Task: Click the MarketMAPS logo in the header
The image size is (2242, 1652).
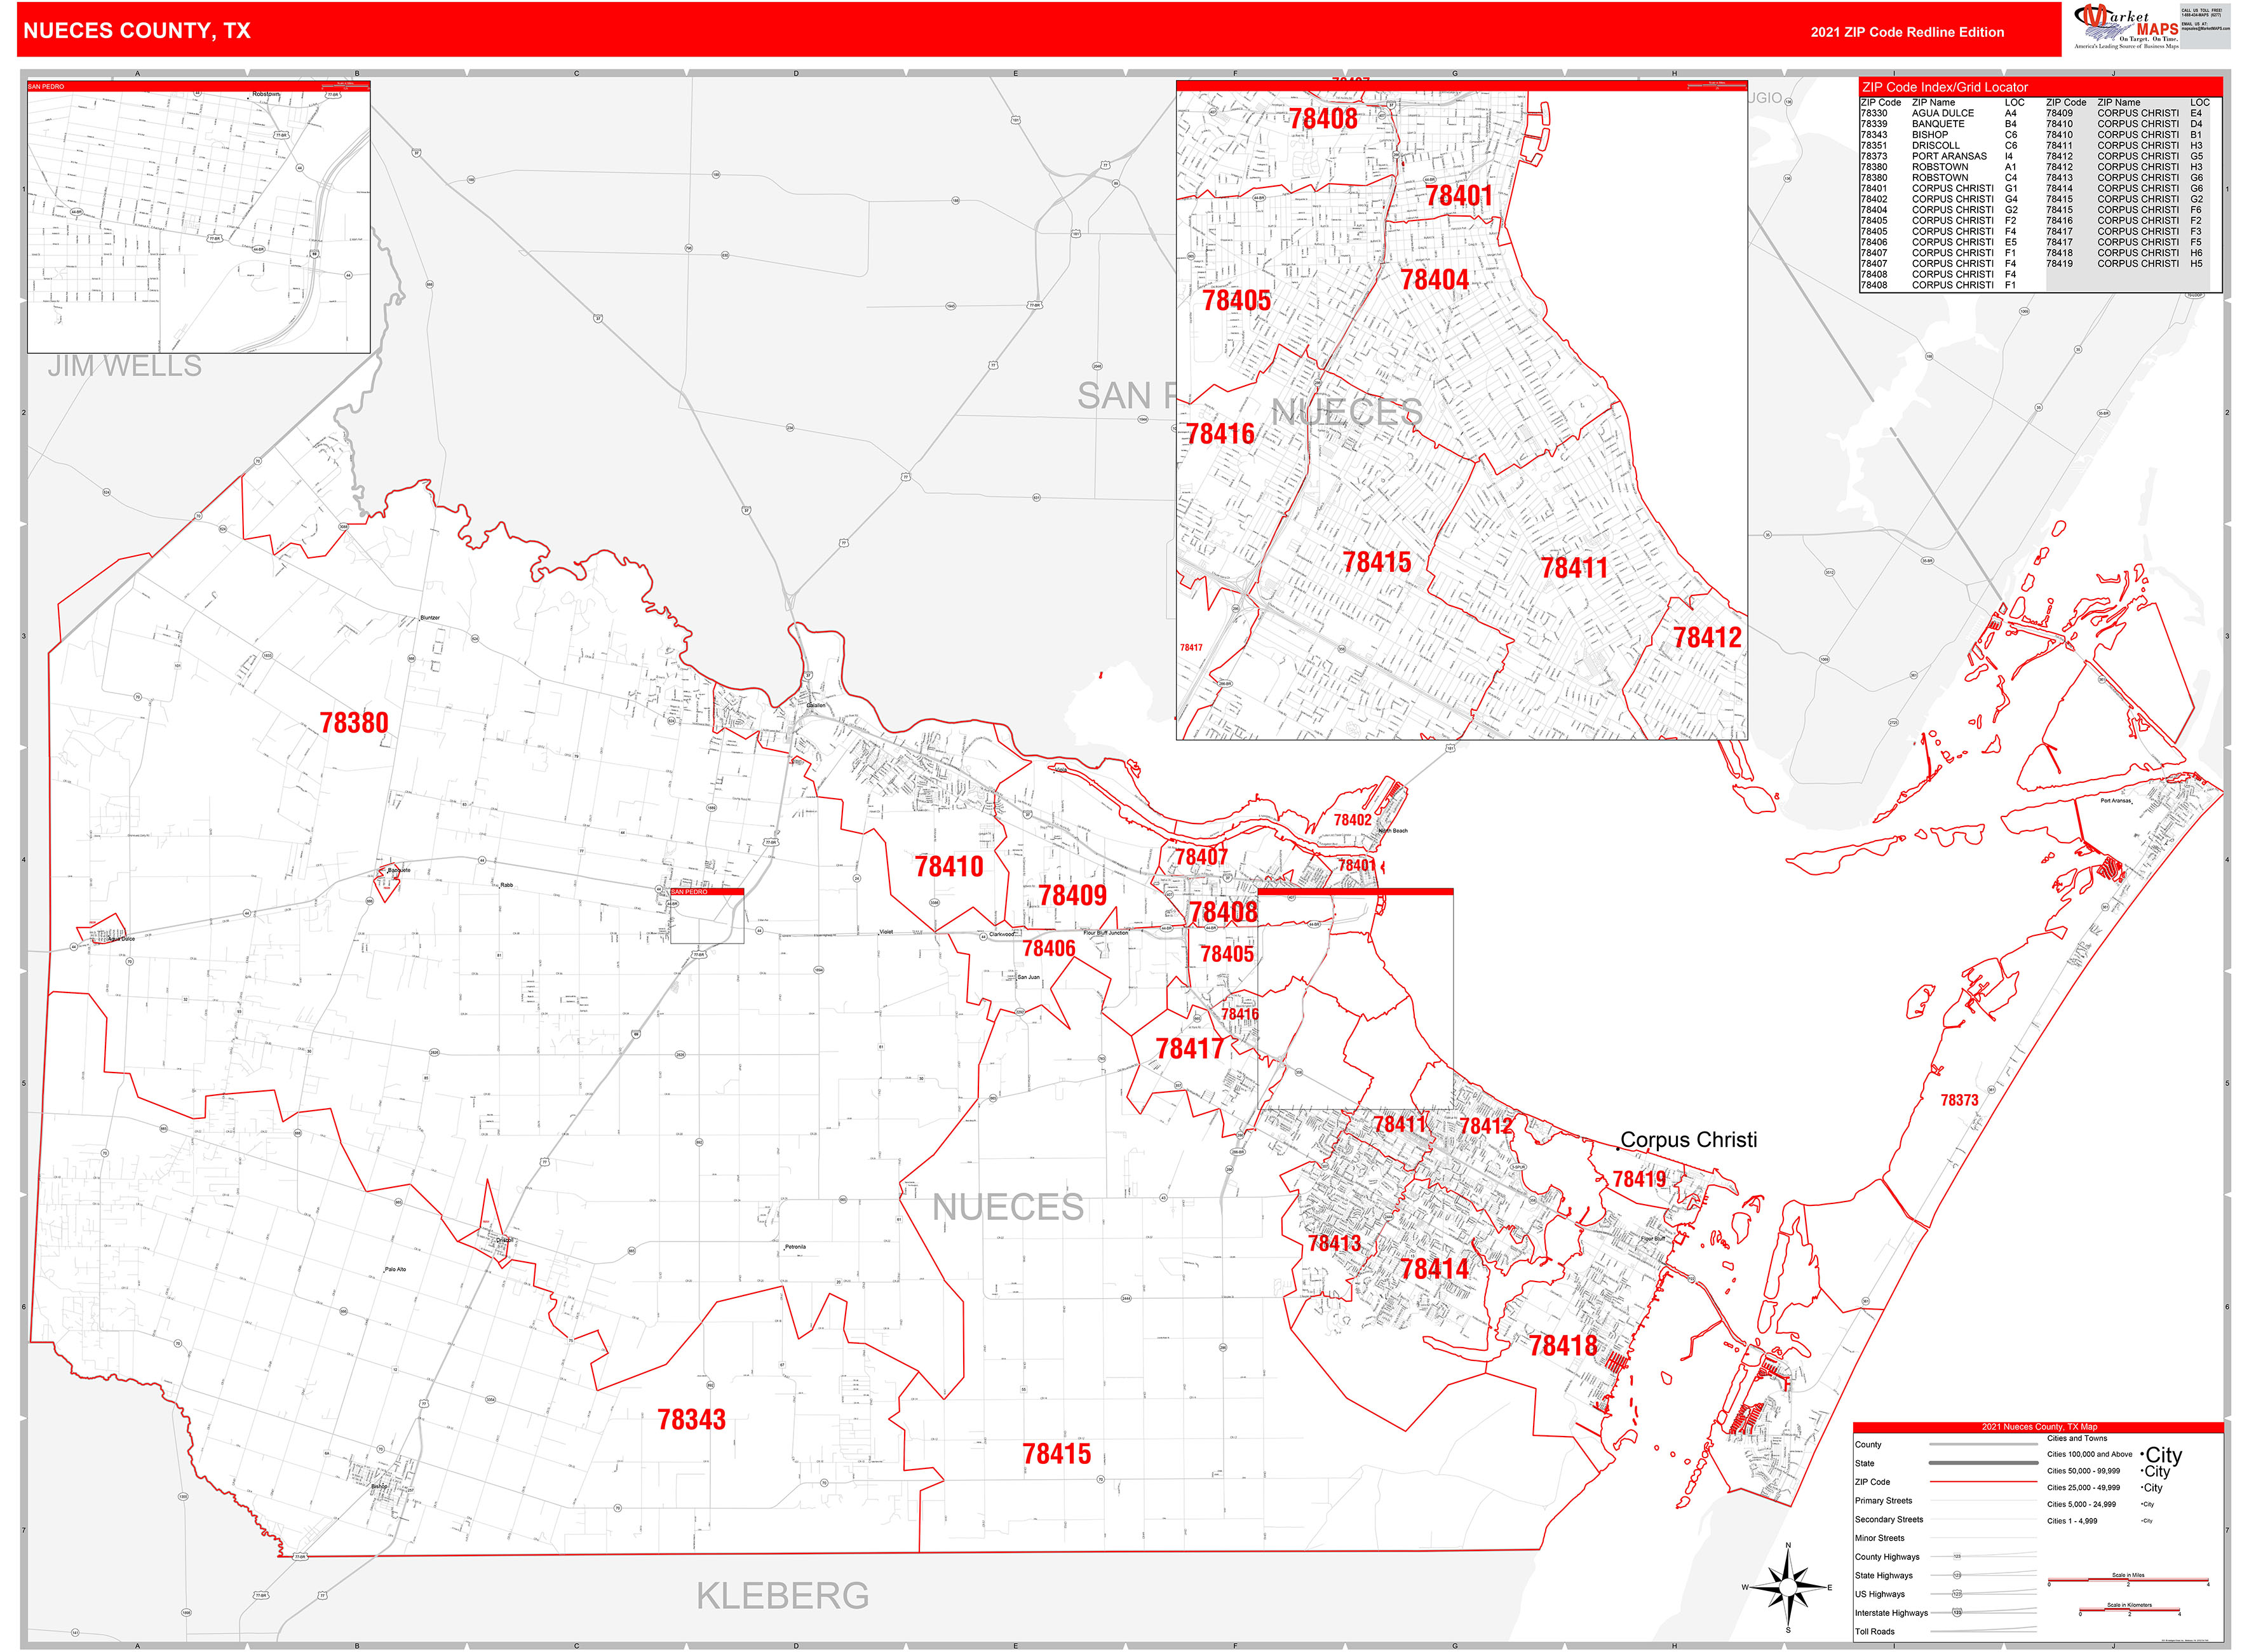Action: [x=2127, y=27]
